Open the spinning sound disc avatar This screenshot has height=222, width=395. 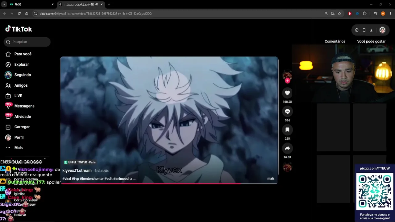pyautogui.click(x=287, y=167)
